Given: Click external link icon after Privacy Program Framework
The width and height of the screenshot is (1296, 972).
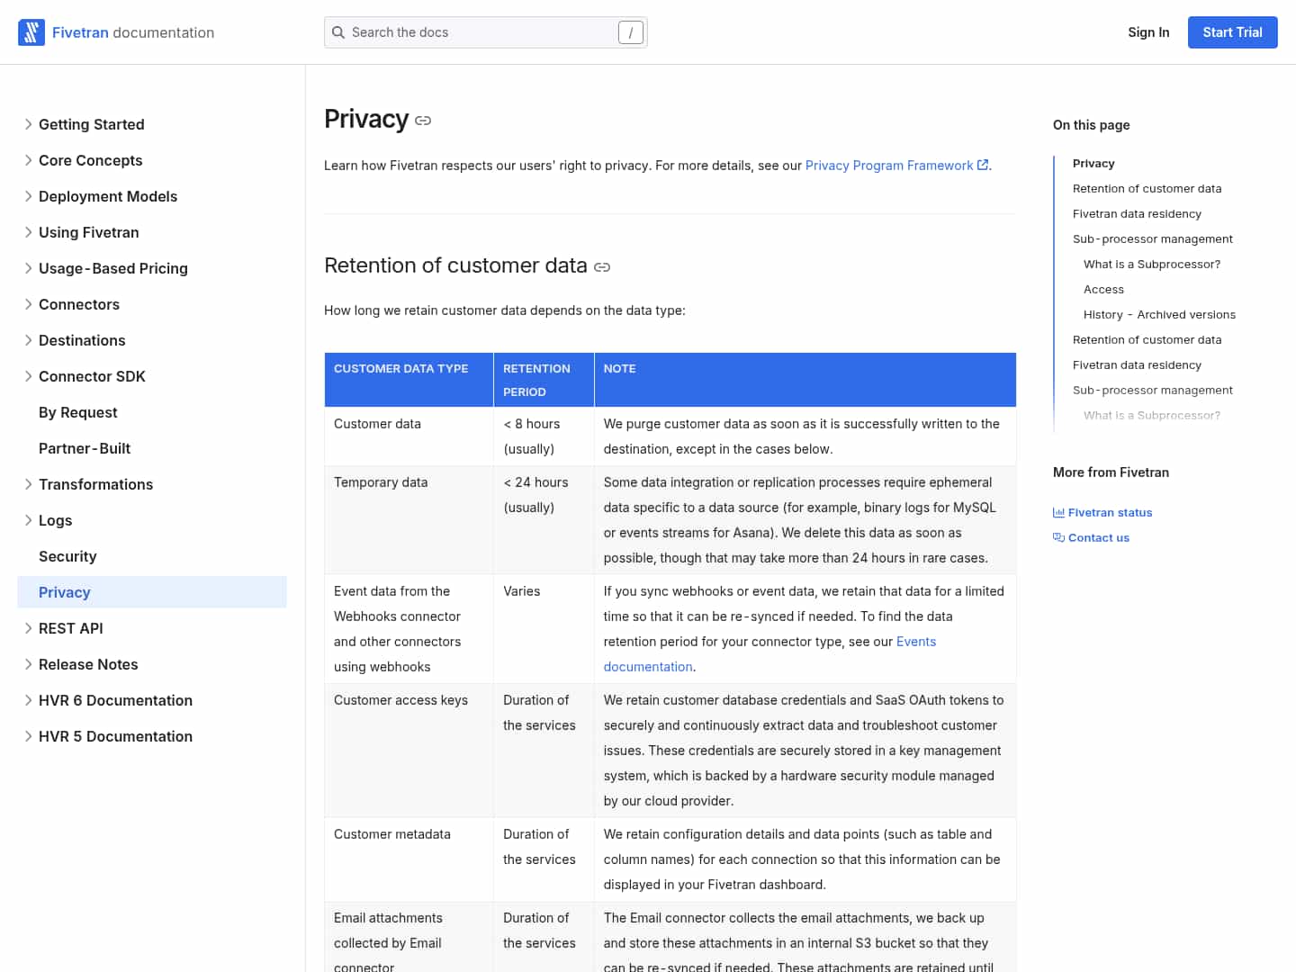Looking at the screenshot, I should (x=983, y=166).
